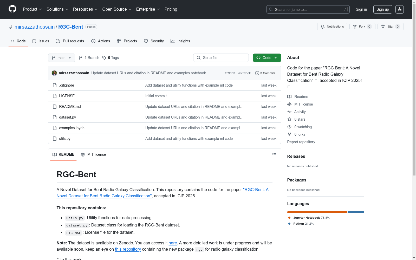Click the file icon beside dataset.py
Viewport: 416px width, 260px height.
(55, 117)
